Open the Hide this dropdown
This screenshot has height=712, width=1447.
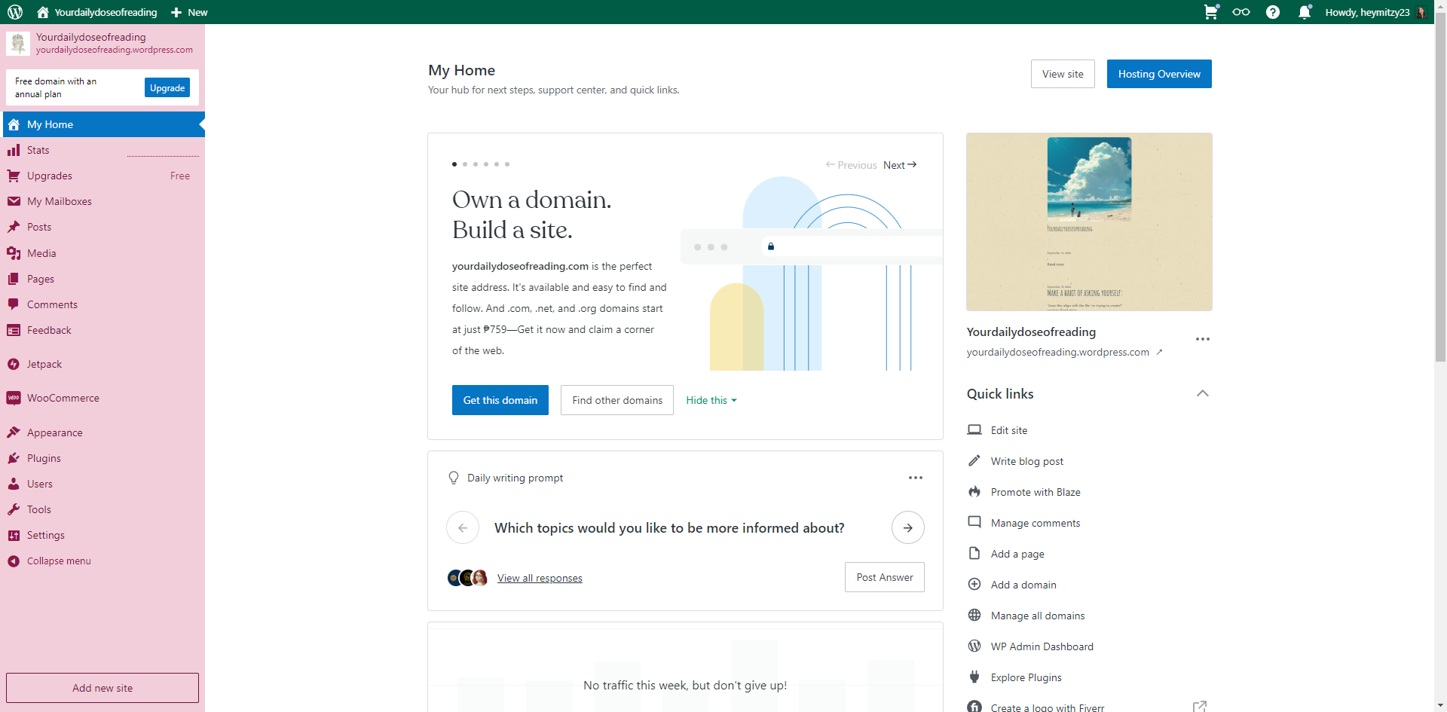(710, 400)
